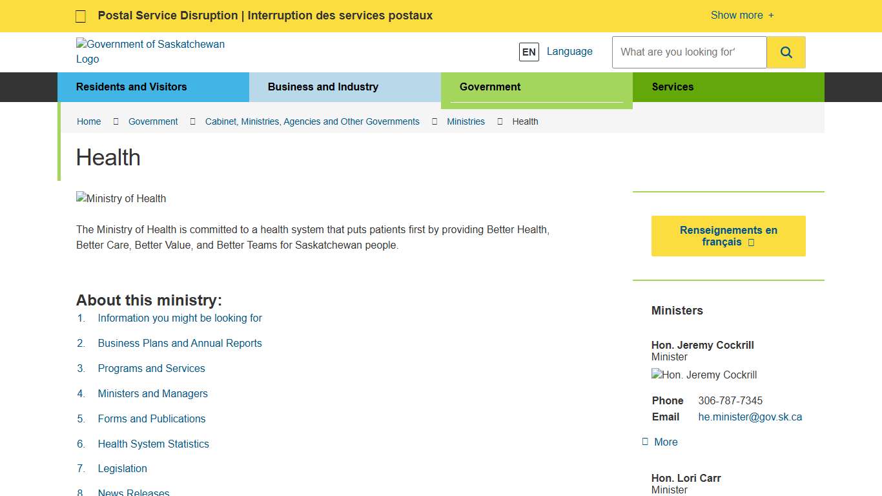Click the Government of Saskatchewan logo

point(150,52)
